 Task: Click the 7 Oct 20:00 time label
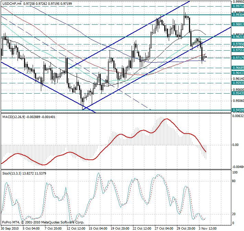pos(53,229)
